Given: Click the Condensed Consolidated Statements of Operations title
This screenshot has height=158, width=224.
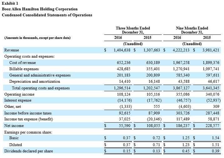Looking at the screenshot, I should point(47,15).
